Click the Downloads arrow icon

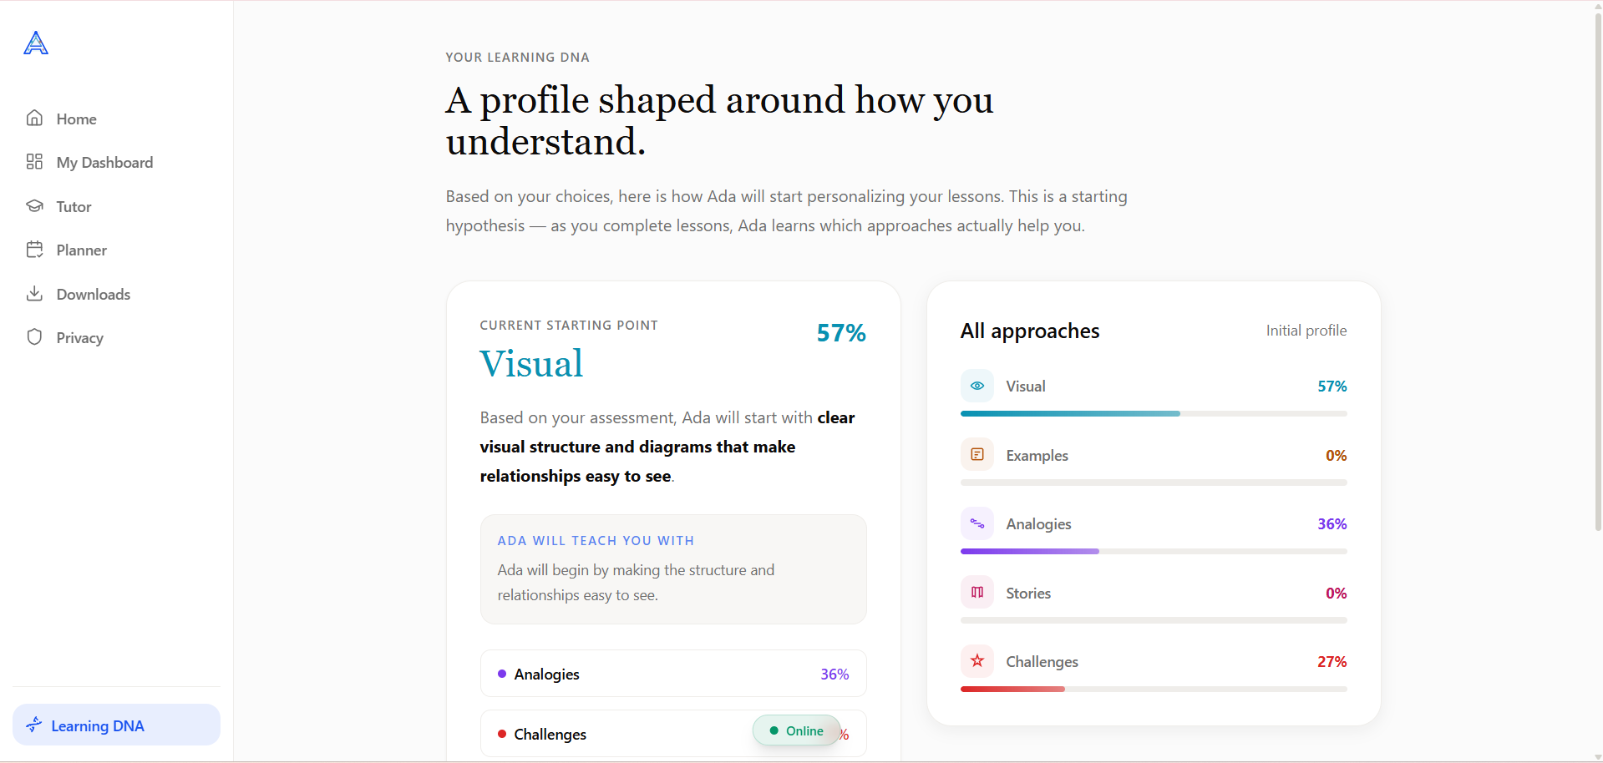(x=34, y=293)
